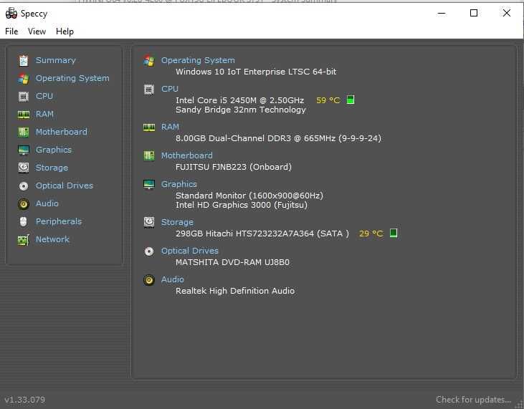524x409 pixels.
Task: Select Operating System in the sidebar
Action: pos(72,78)
